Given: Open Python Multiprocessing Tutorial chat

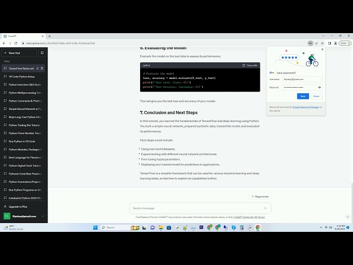Looking at the screenshot, I should (23, 93).
